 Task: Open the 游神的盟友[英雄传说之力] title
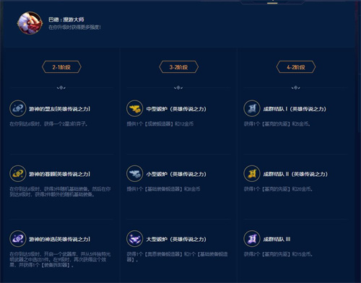coord(60,109)
